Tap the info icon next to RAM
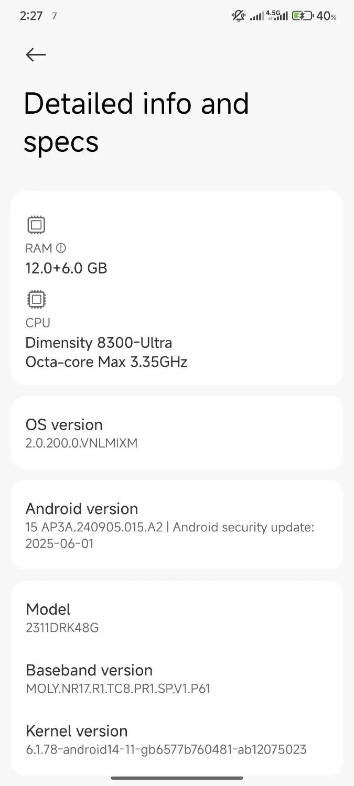Image resolution: width=354 pixels, height=786 pixels. tap(61, 248)
